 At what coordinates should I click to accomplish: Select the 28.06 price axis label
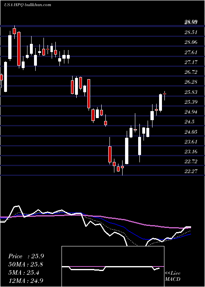(x=191, y=42)
